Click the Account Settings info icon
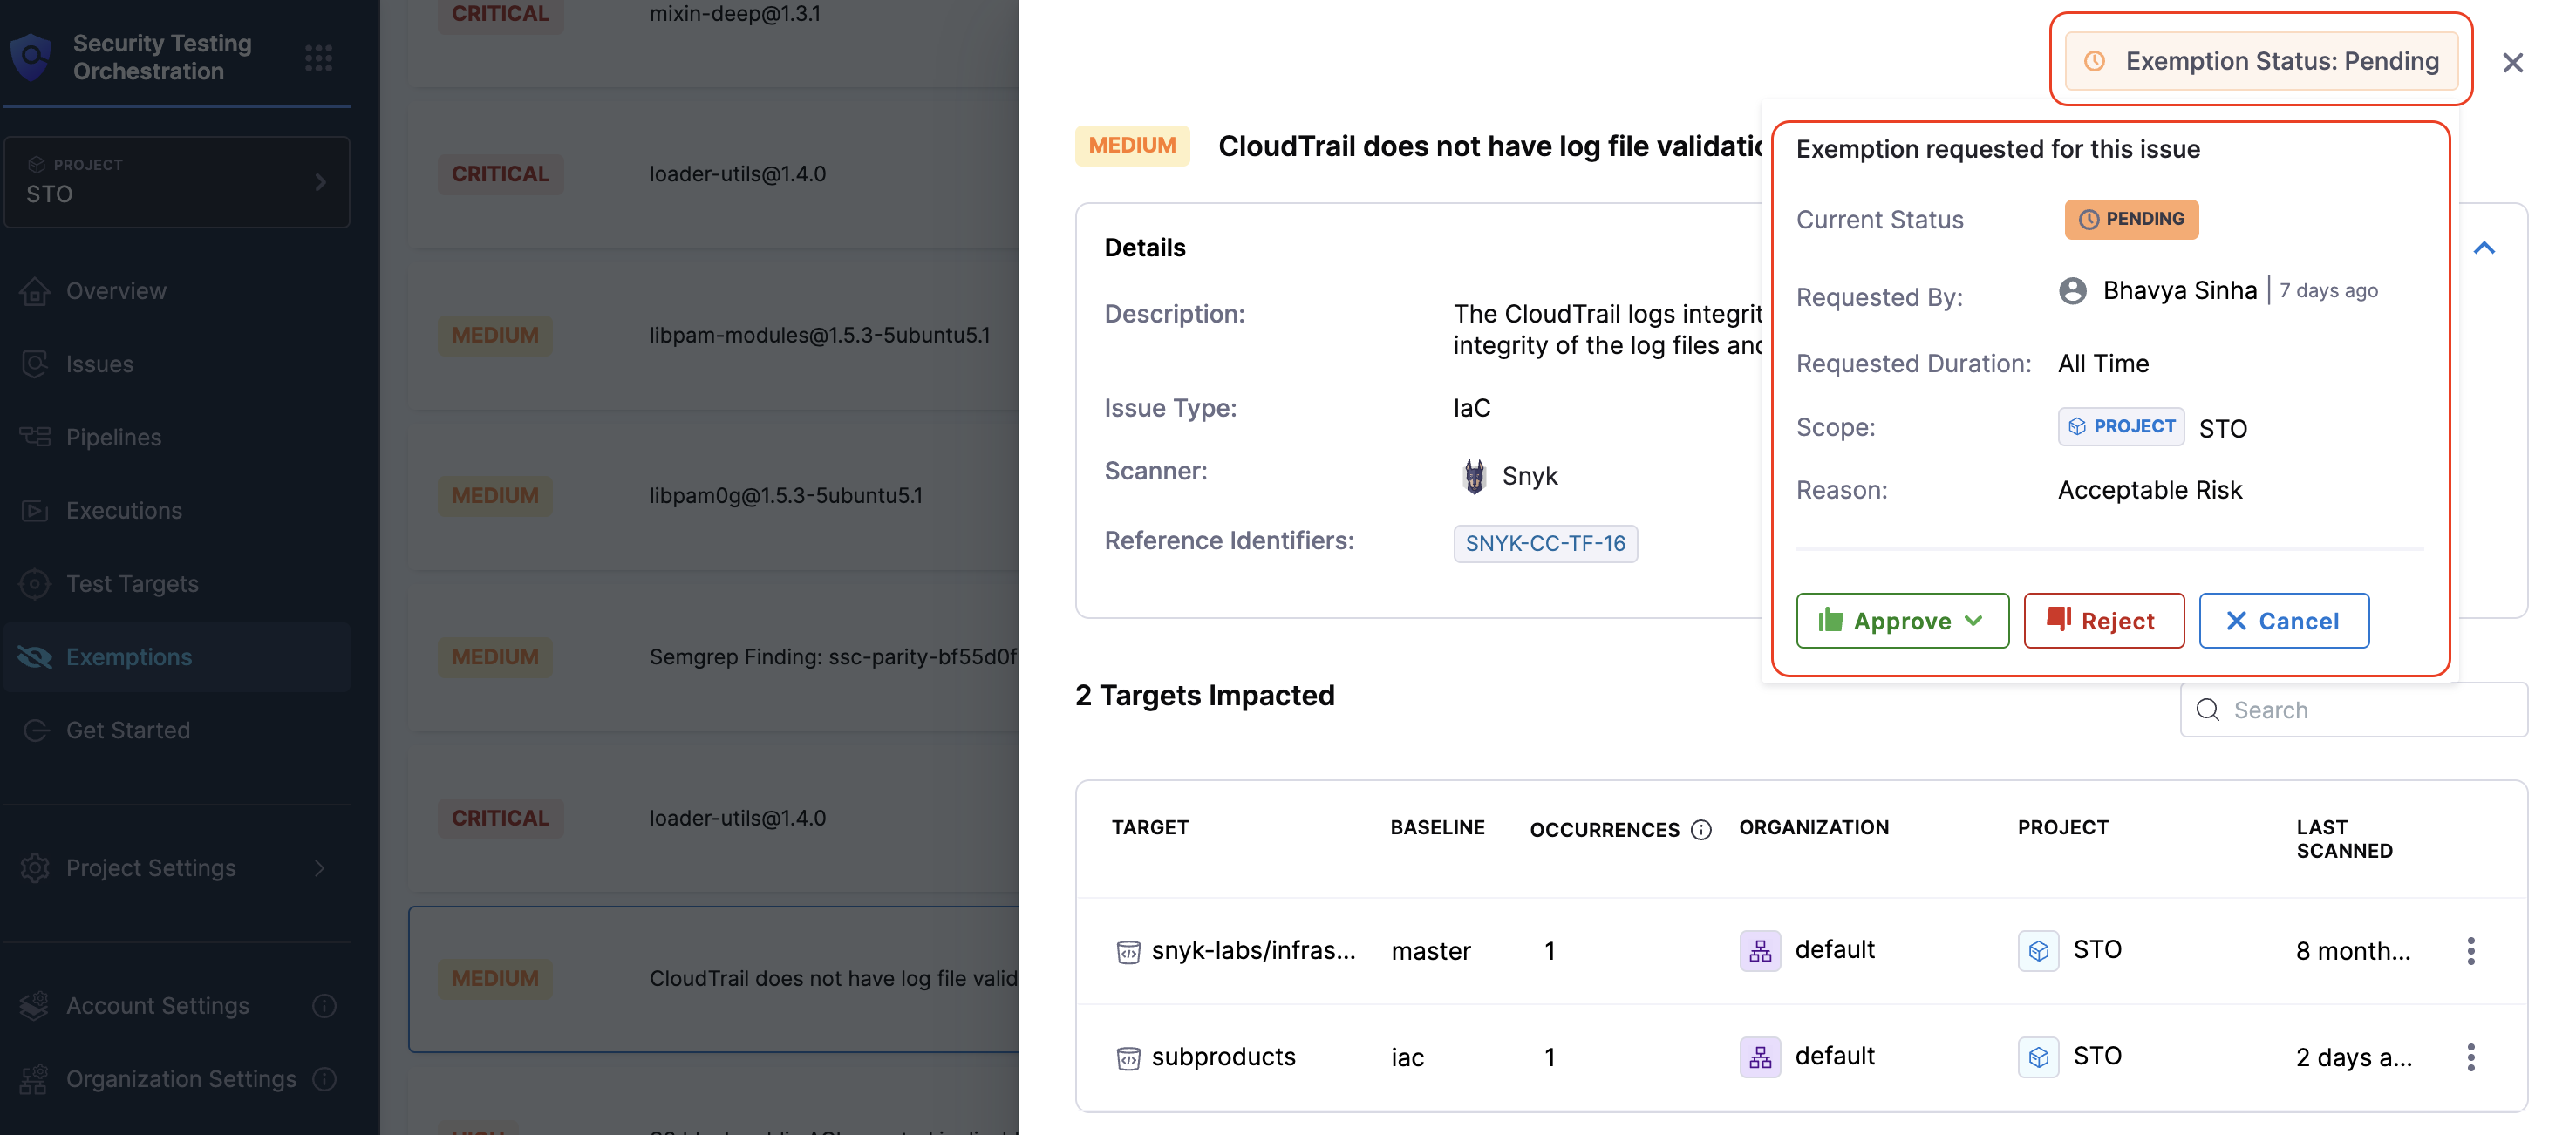This screenshot has width=2576, height=1135. [324, 1005]
